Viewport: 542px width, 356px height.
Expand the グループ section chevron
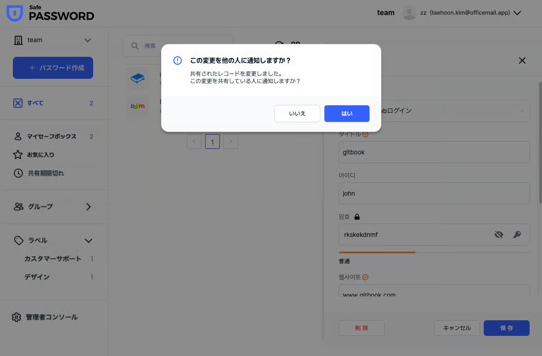[89, 207]
